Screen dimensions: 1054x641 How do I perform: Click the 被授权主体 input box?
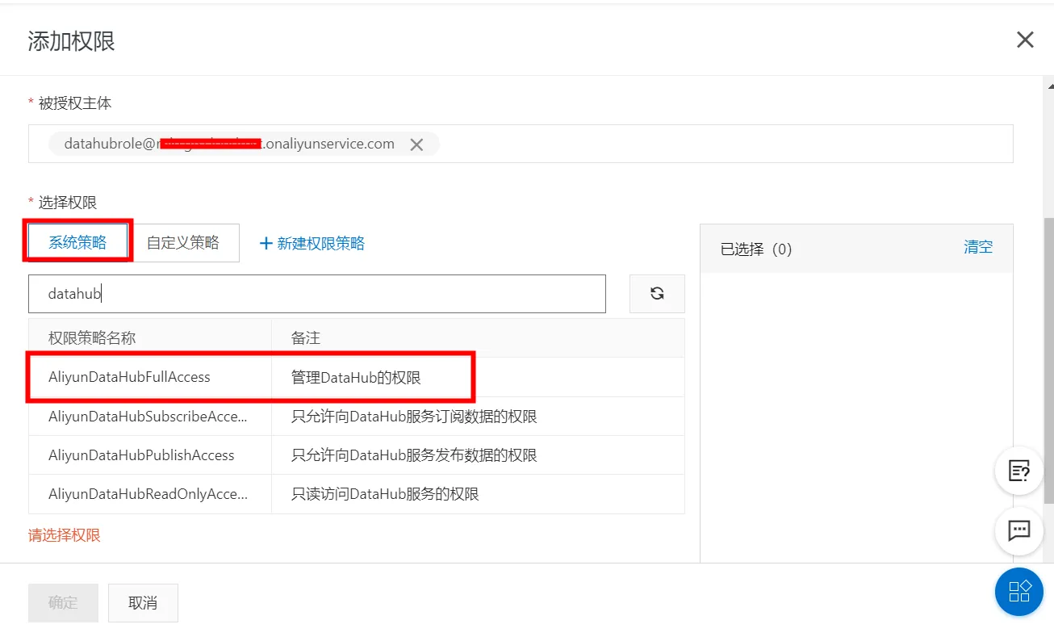(521, 144)
